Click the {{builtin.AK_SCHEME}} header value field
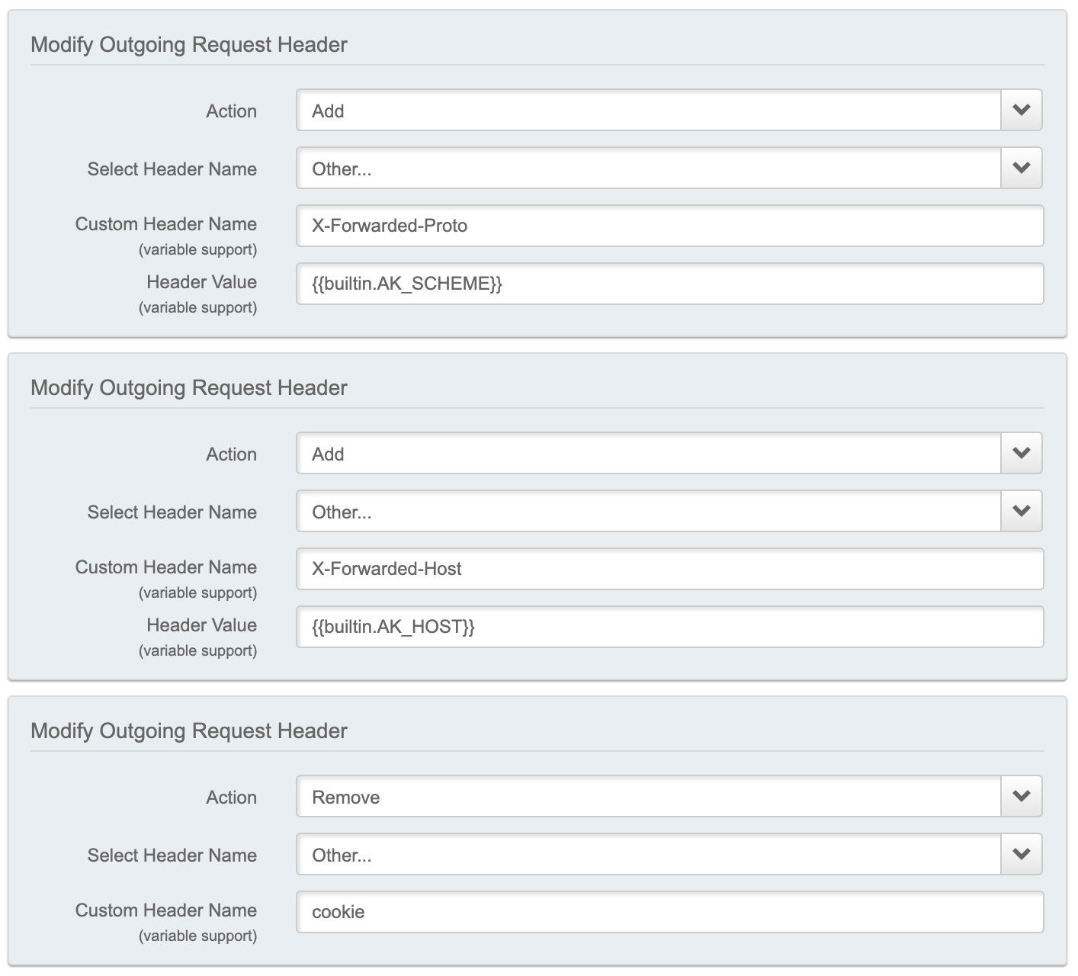This screenshot has height=976, width=1078. click(x=669, y=284)
